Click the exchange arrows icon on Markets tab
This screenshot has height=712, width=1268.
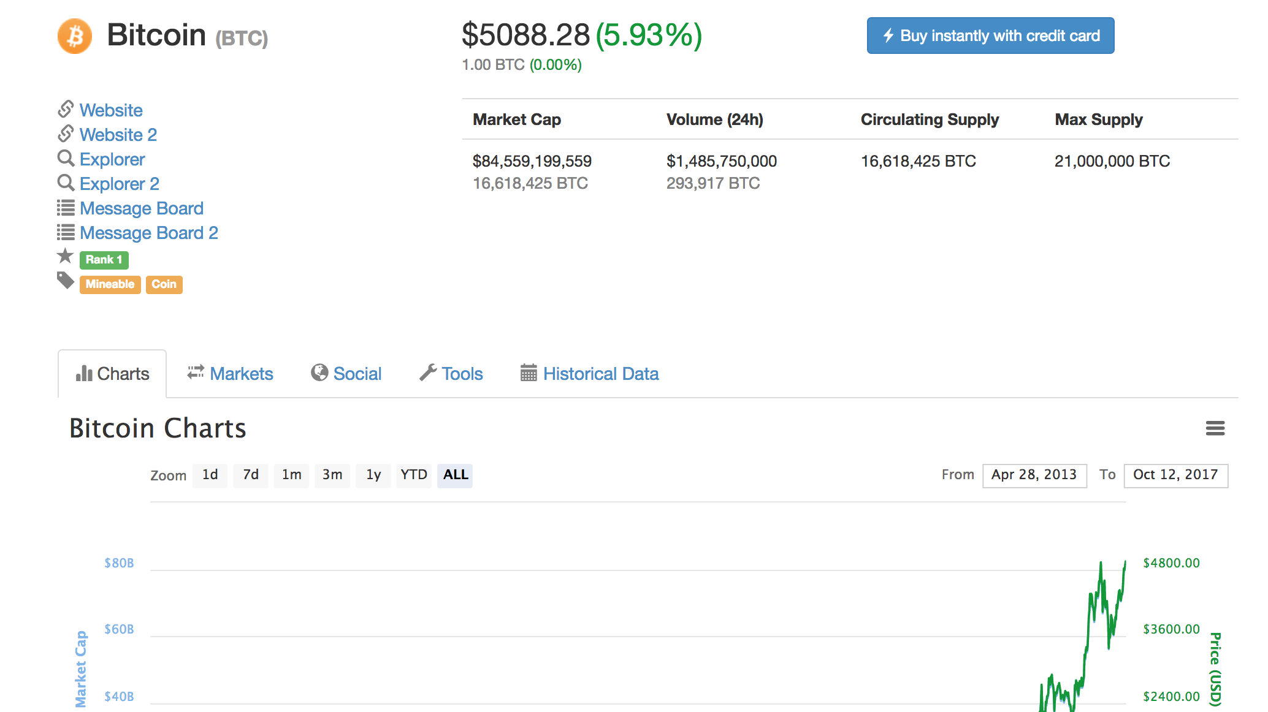(x=196, y=372)
